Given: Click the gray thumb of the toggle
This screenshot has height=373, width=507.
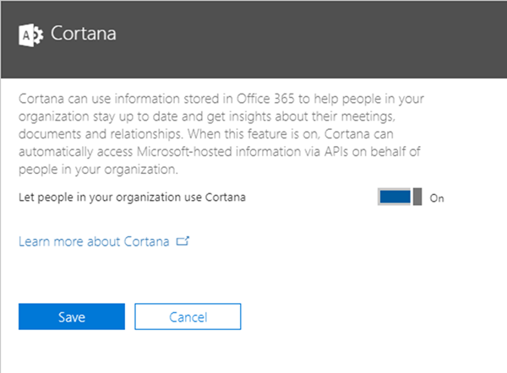Looking at the screenshot, I should click(x=417, y=197).
